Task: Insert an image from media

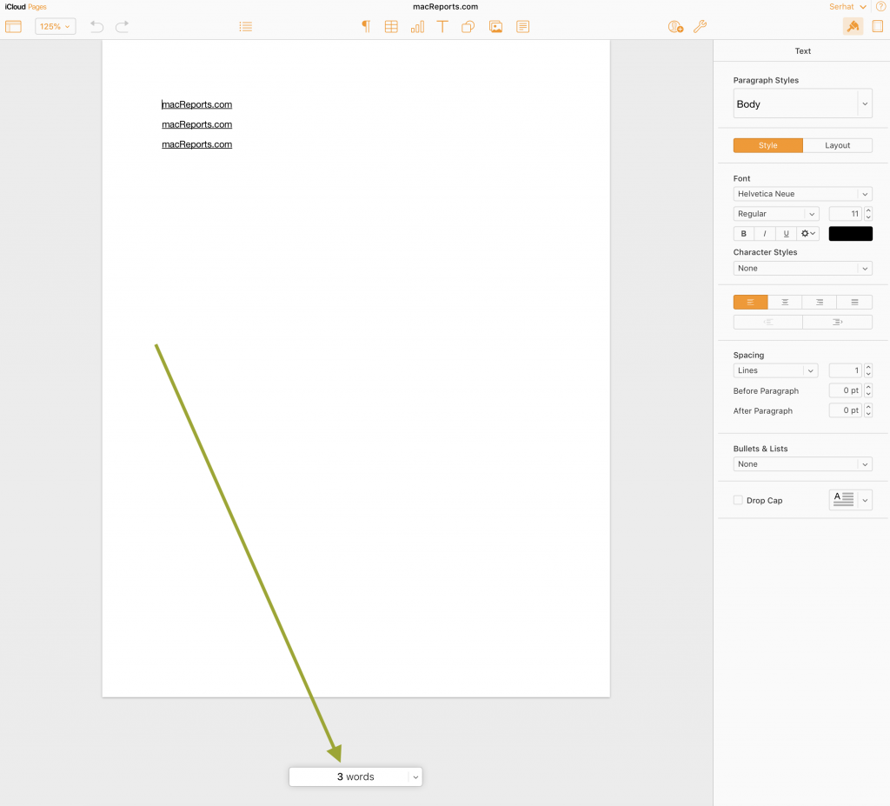Action: pos(495,27)
